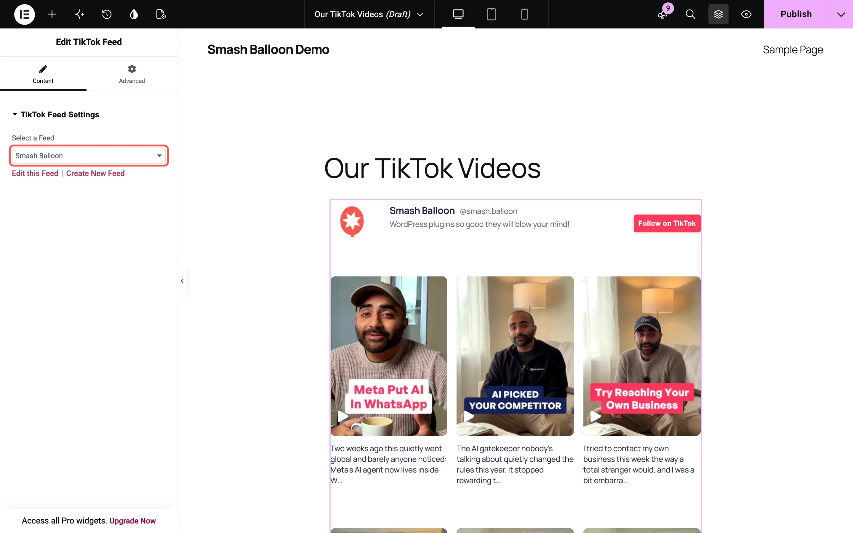
Task: Play the AI Picked Your Competitor video
Action: (x=469, y=416)
